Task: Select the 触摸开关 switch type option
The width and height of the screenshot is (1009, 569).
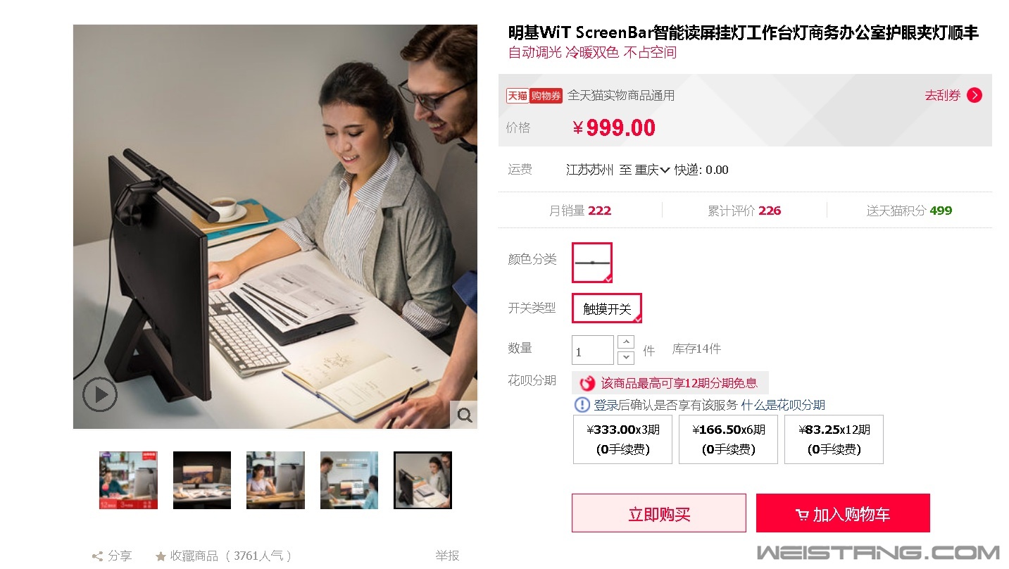Action: point(607,308)
